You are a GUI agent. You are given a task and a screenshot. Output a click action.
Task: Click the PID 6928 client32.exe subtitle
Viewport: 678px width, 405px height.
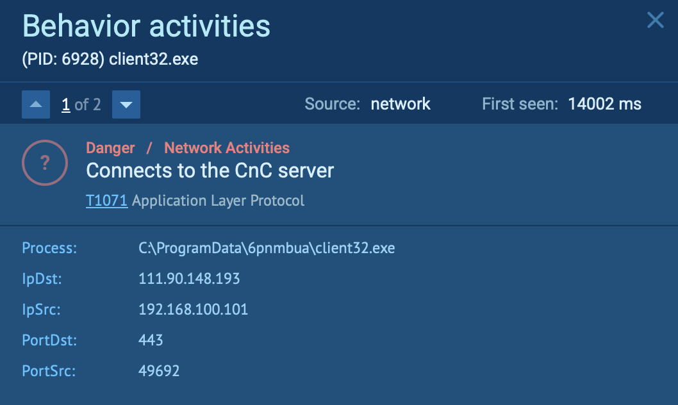[x=110, y=60]
